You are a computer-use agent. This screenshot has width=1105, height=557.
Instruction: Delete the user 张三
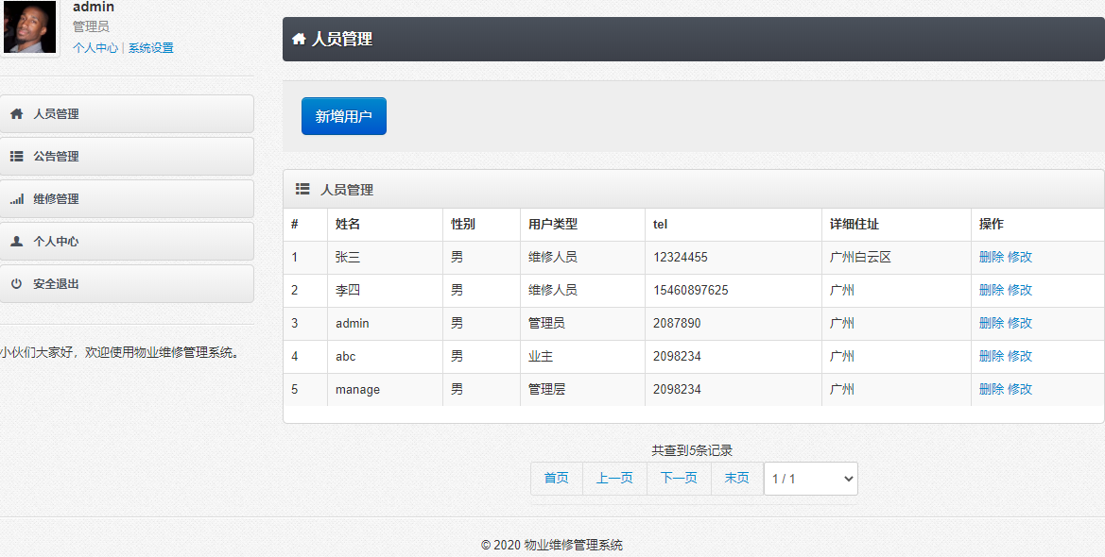click(x=992, y=257)
